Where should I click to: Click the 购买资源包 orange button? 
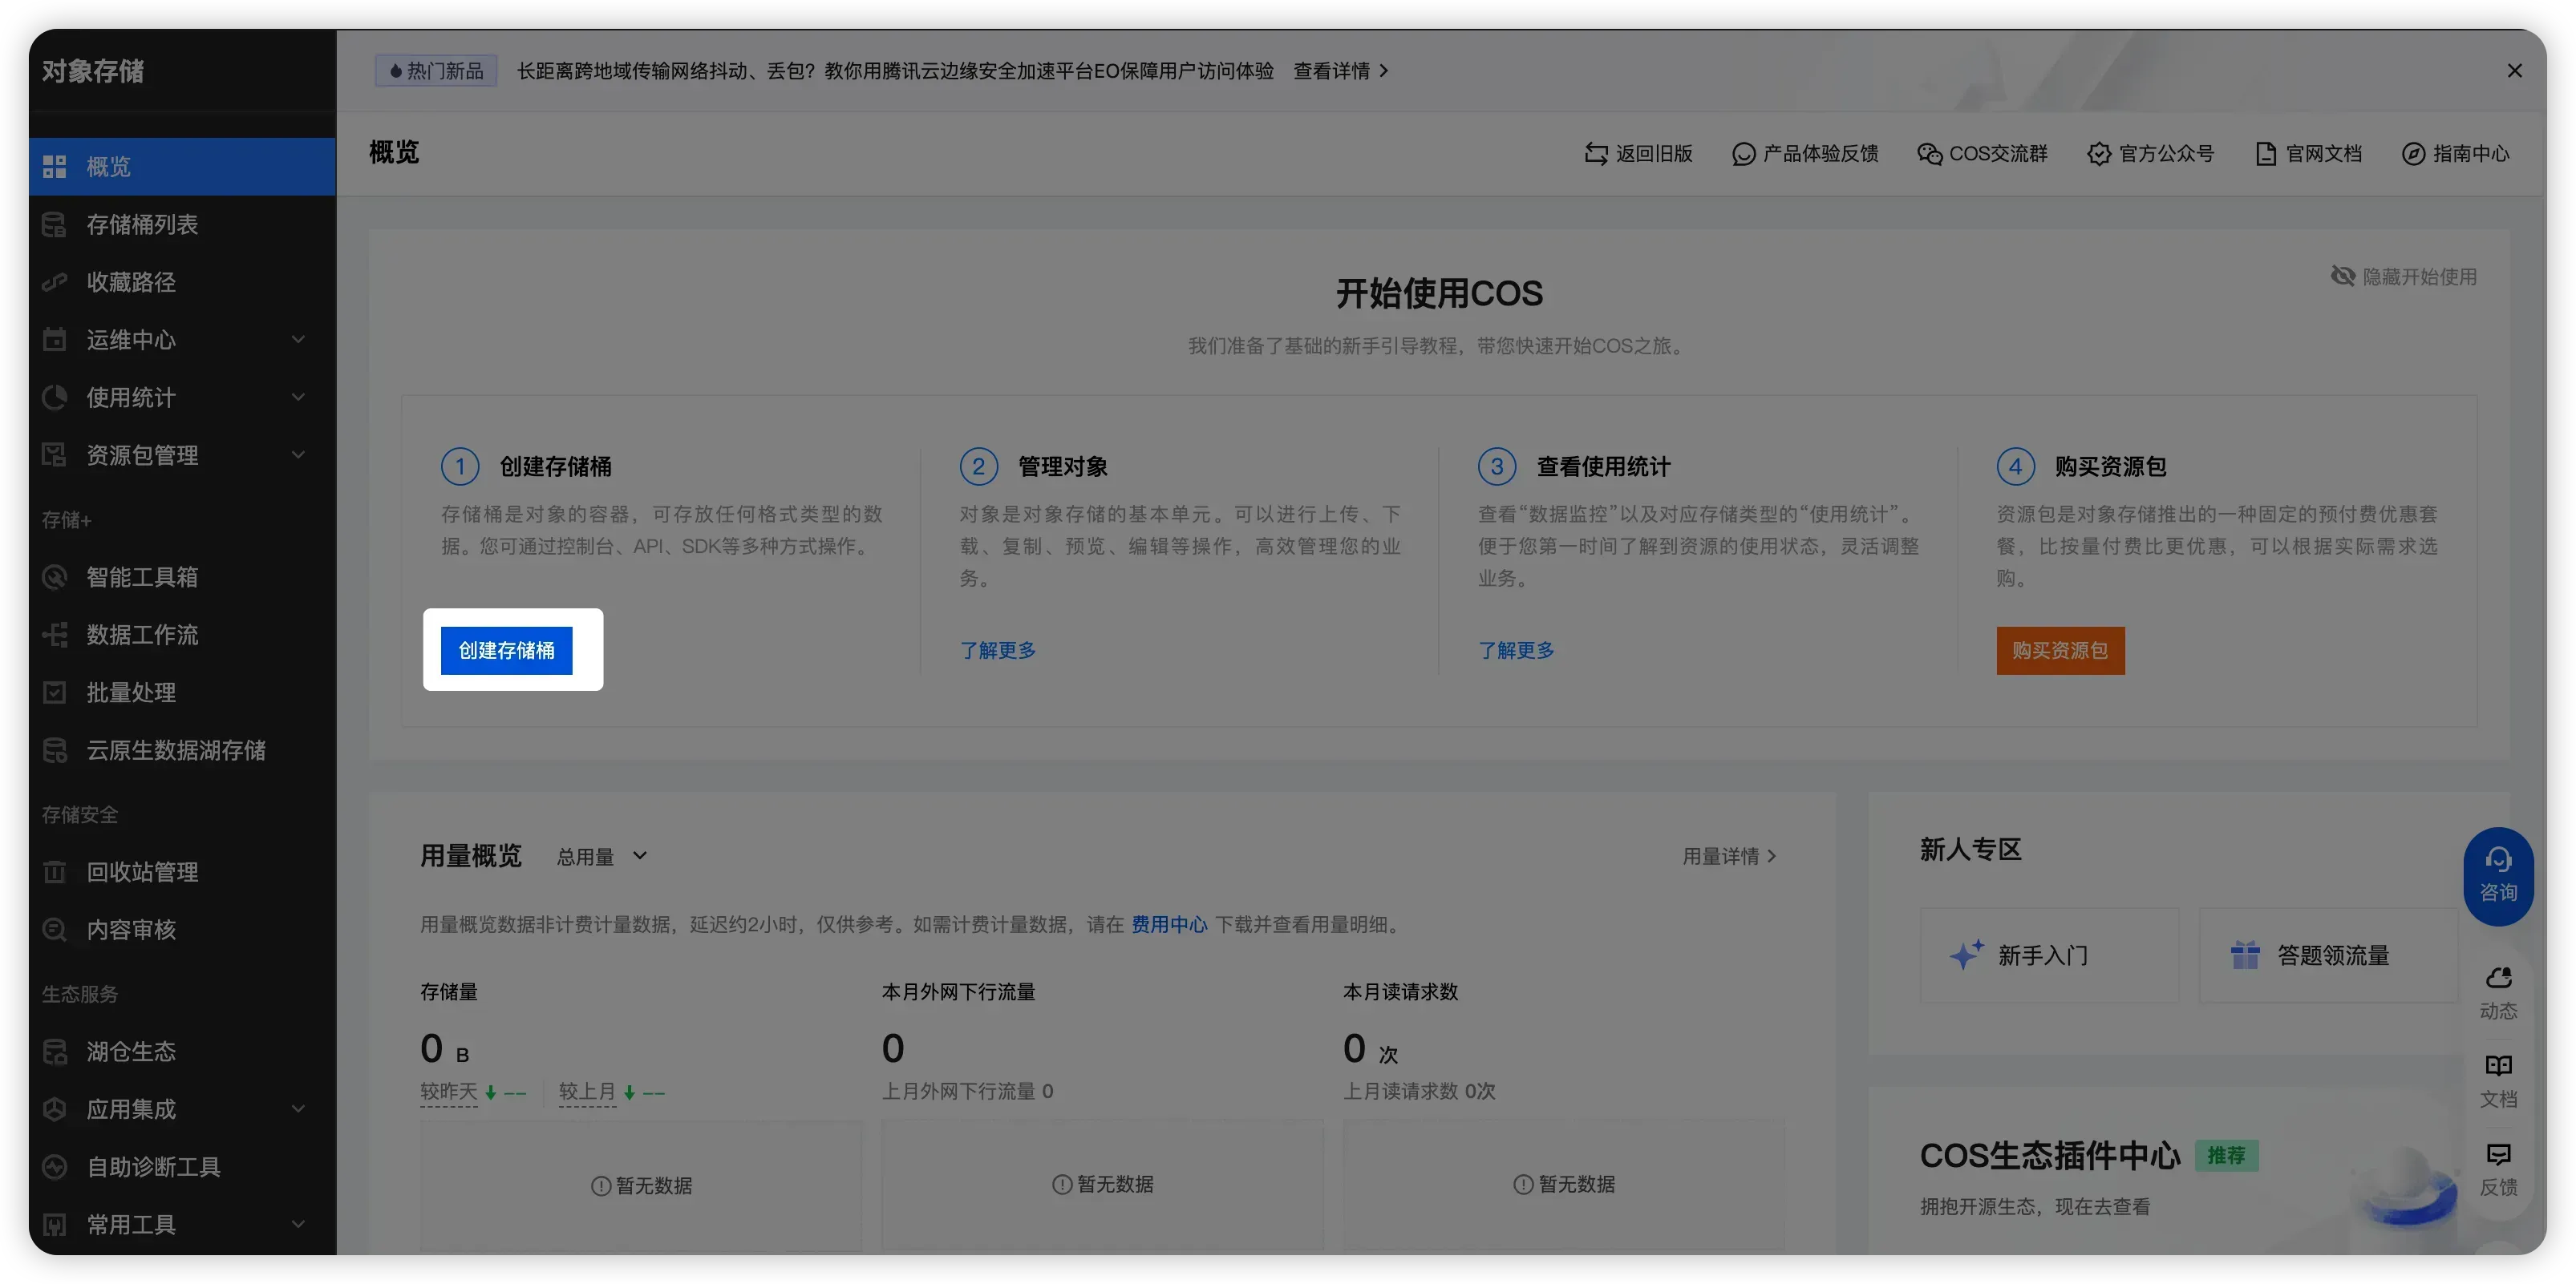[x=2060, y=651]
